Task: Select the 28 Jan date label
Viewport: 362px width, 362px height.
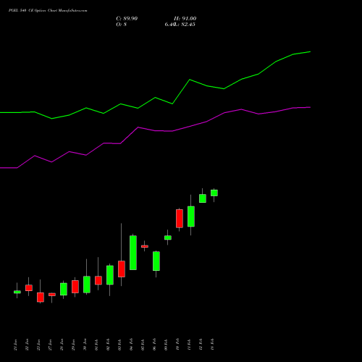Action: 62,345
